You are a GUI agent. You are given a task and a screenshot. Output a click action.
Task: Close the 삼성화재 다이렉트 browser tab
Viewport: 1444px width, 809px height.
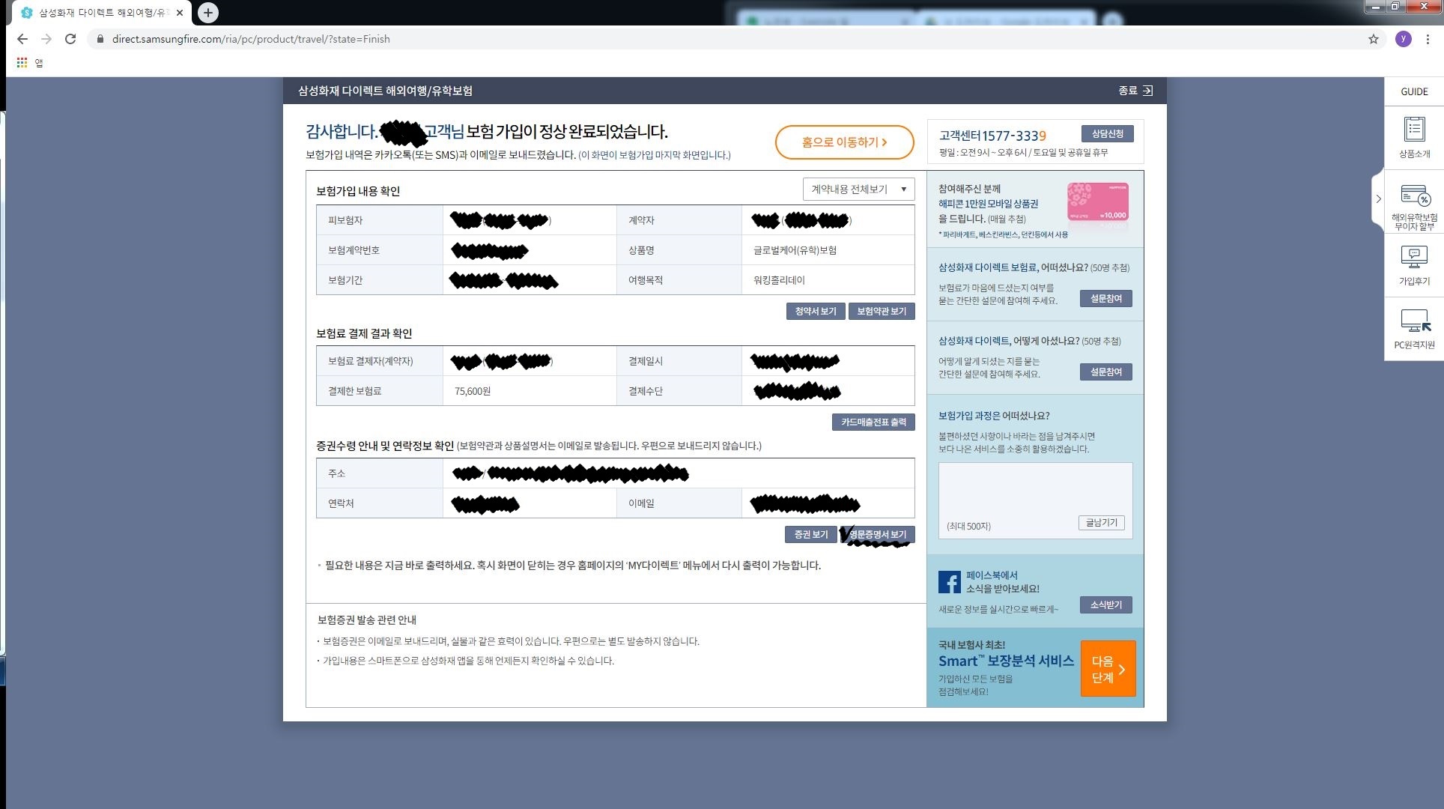[180, 13]
